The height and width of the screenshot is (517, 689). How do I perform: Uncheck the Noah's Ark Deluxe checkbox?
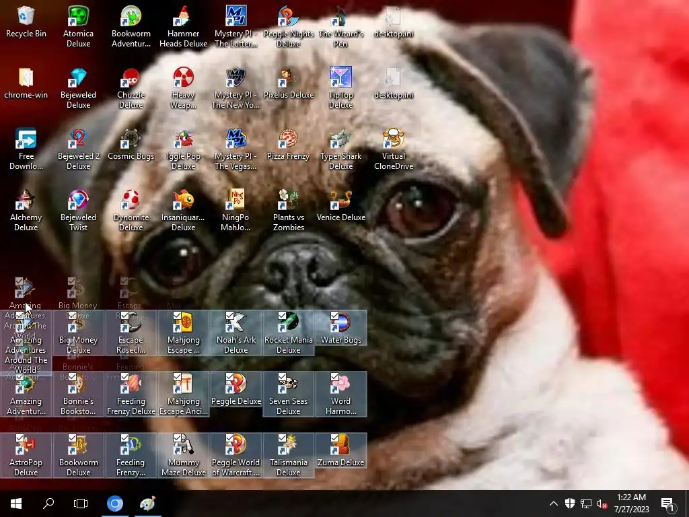click(x=229, y=316)
